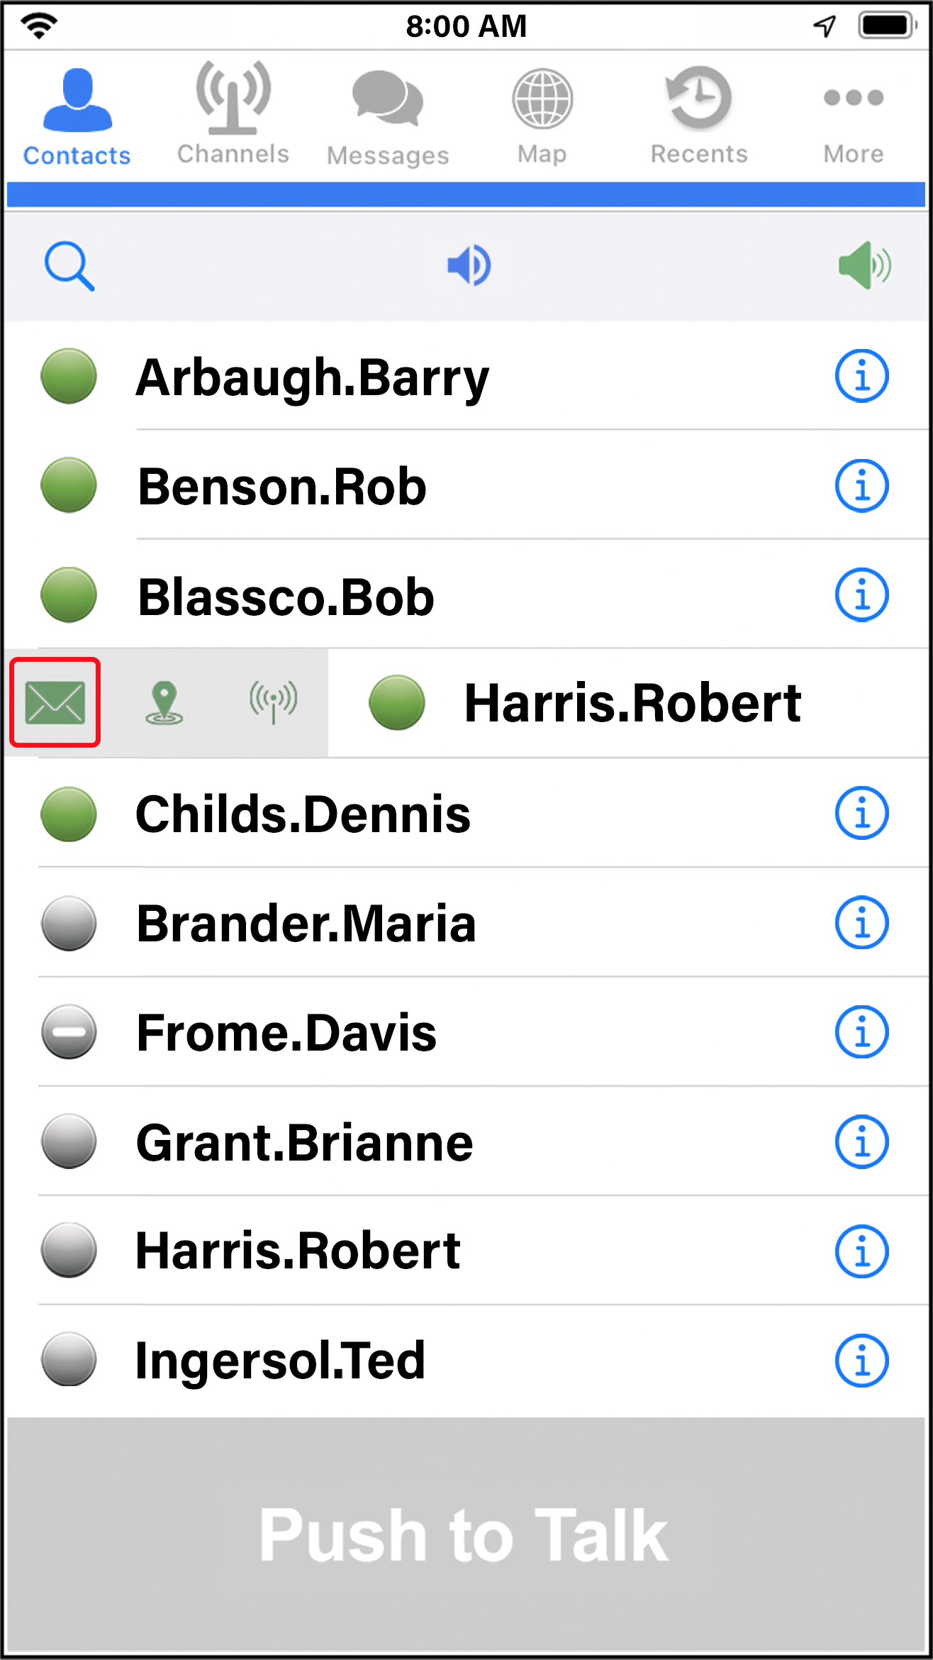This screenshot has height=1660, width=933.
Task: Select contact Brander.Maria
Action: [x=306, y=924]
